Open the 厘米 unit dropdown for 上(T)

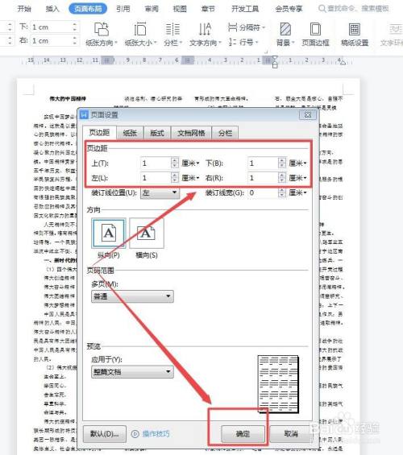pyautogui.click(x=190, y=163)
